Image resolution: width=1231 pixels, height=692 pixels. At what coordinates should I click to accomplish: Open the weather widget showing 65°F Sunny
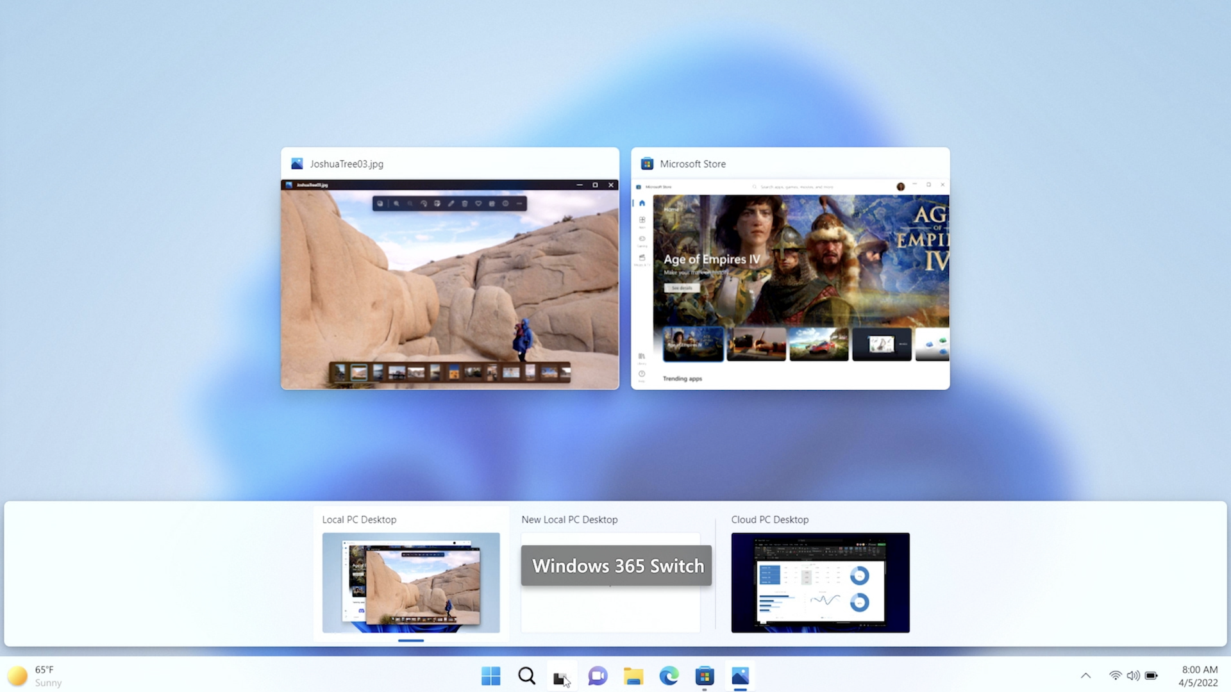(35, 676)
